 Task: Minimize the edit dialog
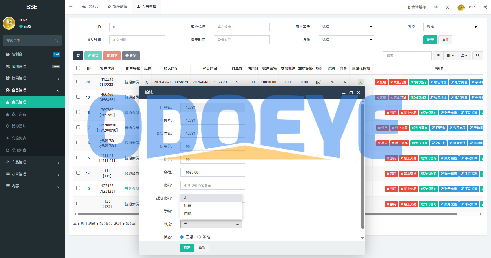tap(344, 92)
